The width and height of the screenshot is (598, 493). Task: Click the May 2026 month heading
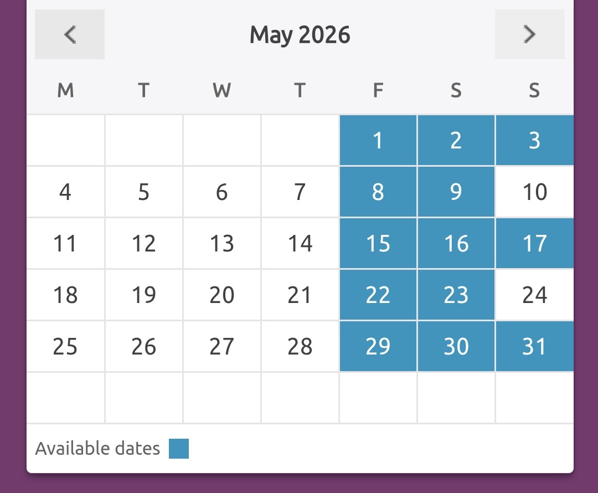300,35
